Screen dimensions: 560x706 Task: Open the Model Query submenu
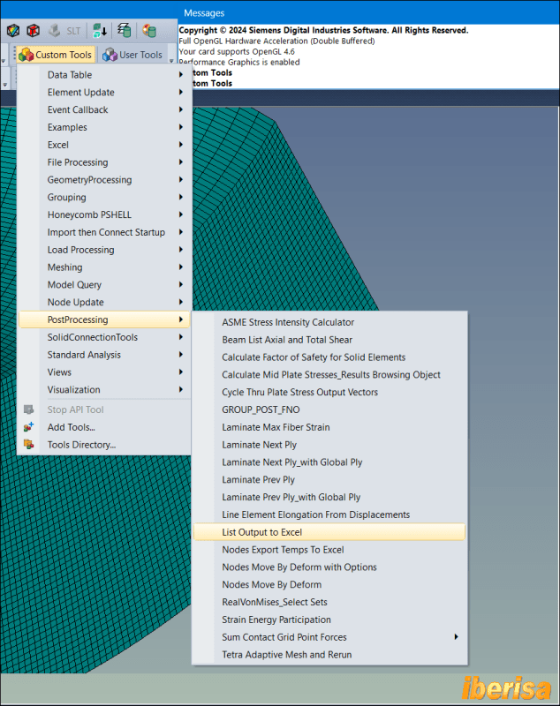pos(104,285)
